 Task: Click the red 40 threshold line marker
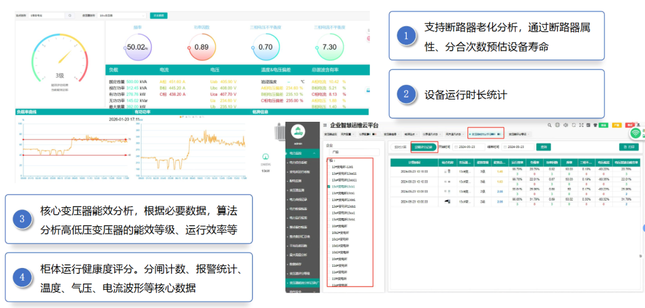pos(76,155)
